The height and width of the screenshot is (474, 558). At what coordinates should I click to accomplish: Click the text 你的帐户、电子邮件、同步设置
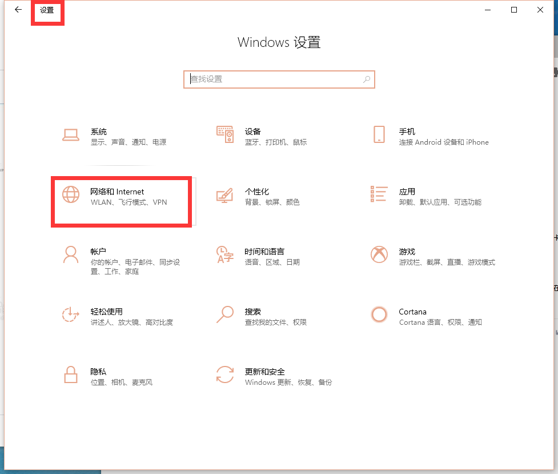click(x=135, y=266)
